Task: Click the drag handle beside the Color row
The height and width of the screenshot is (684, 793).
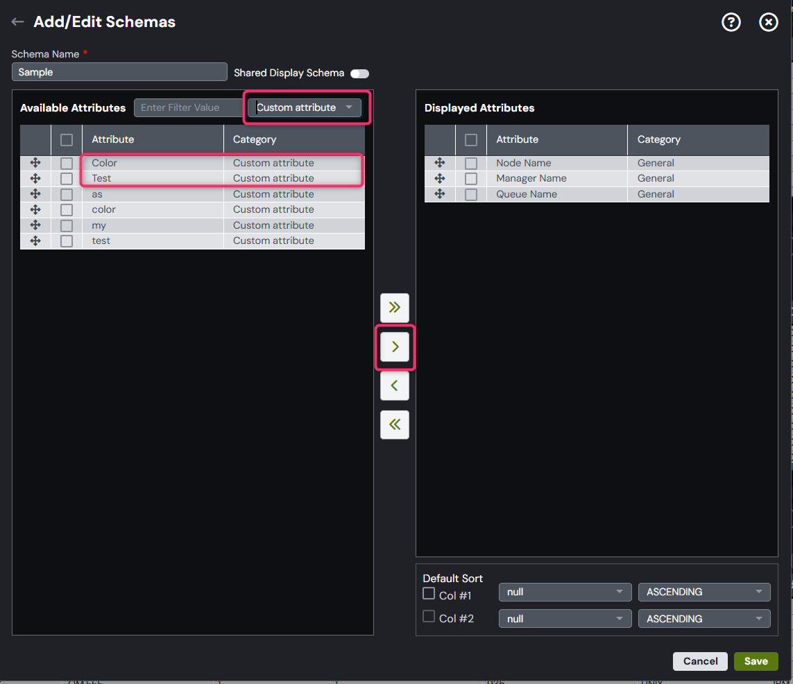Action: (x=35, y=162)
